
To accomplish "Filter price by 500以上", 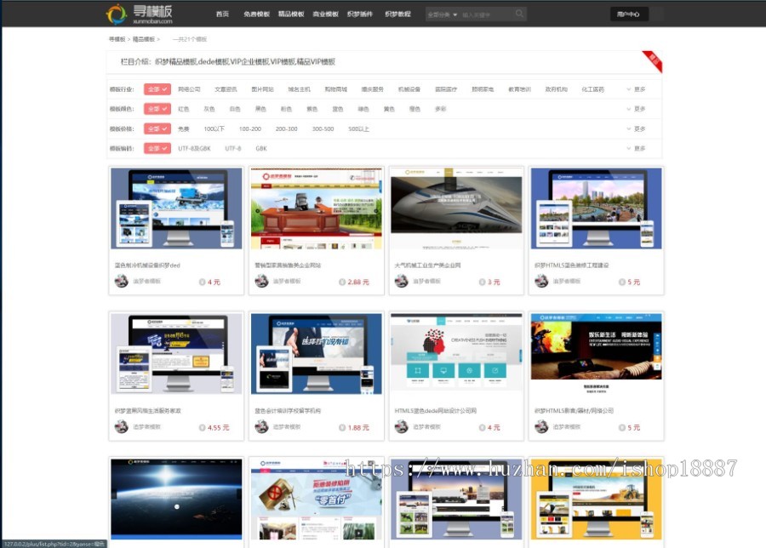I will coord(358,129).
